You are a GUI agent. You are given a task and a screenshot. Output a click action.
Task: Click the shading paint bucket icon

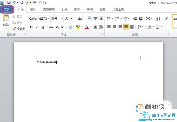tap(149, 27)
